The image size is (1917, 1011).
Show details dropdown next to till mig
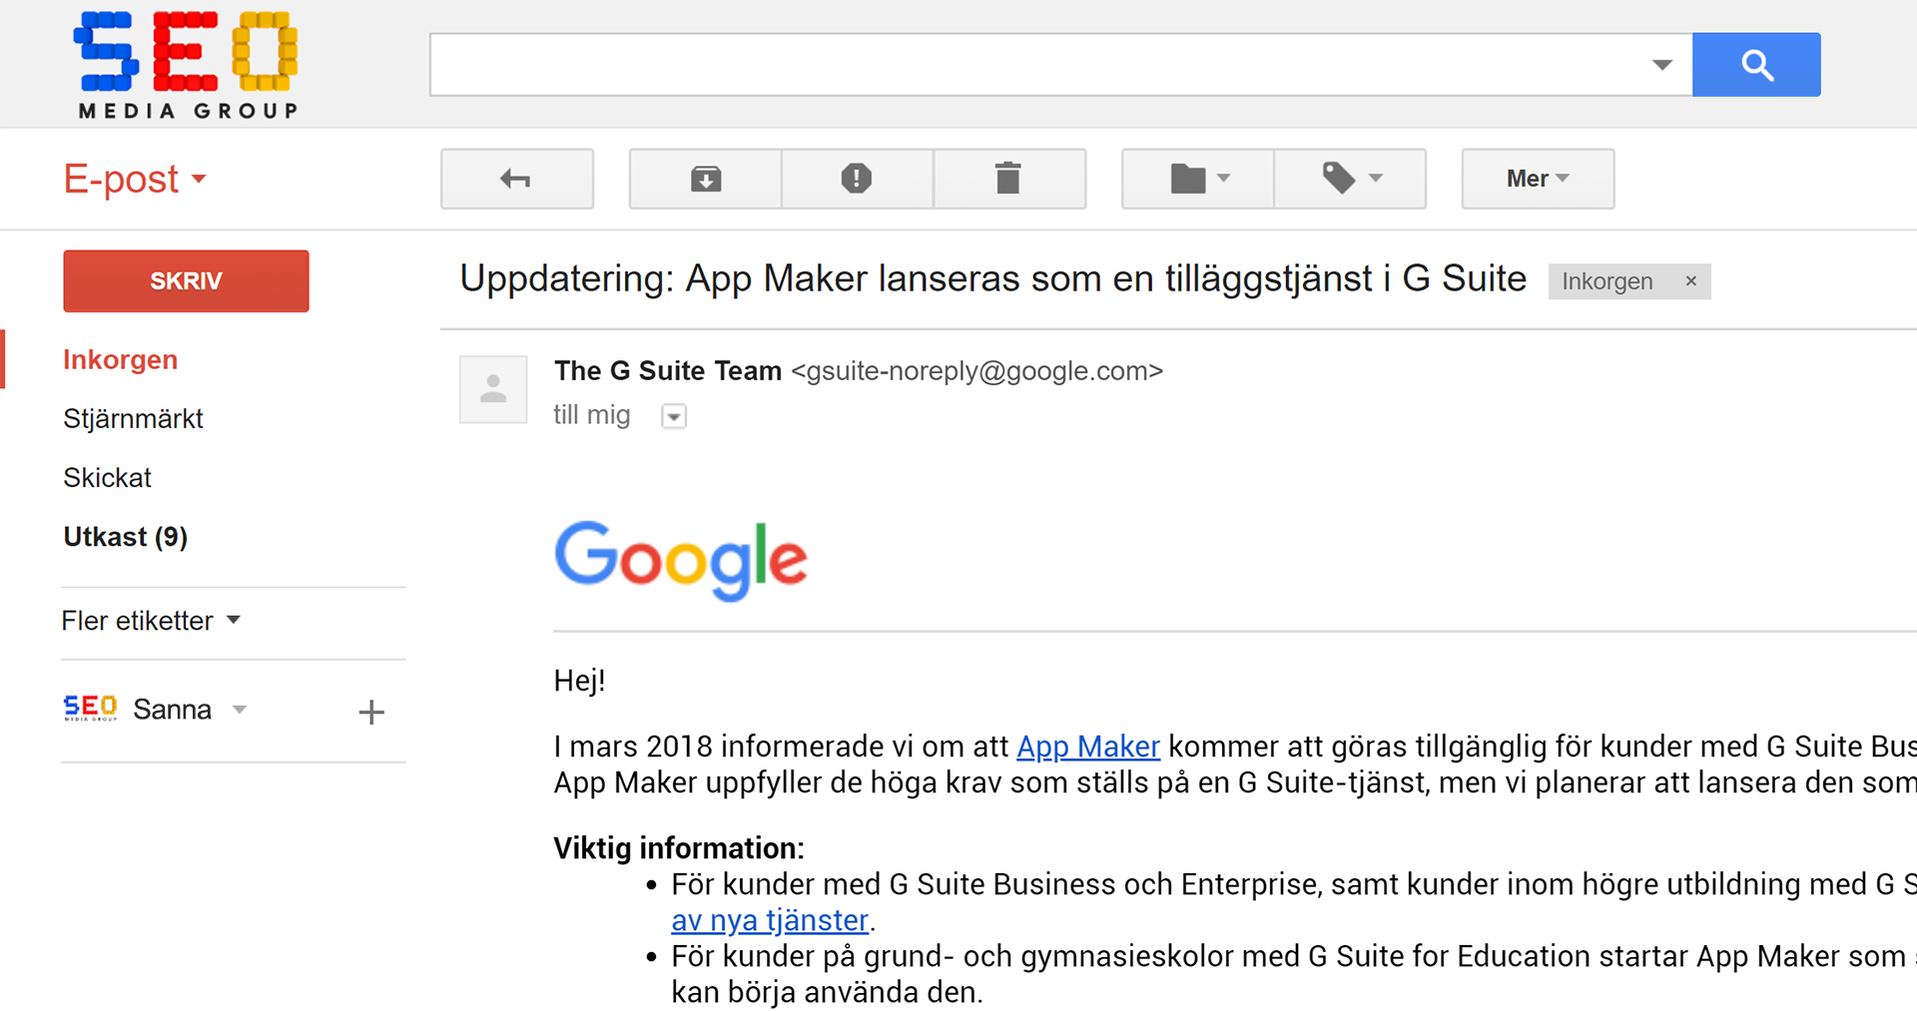pyautogui.click(x=674, y=416)
